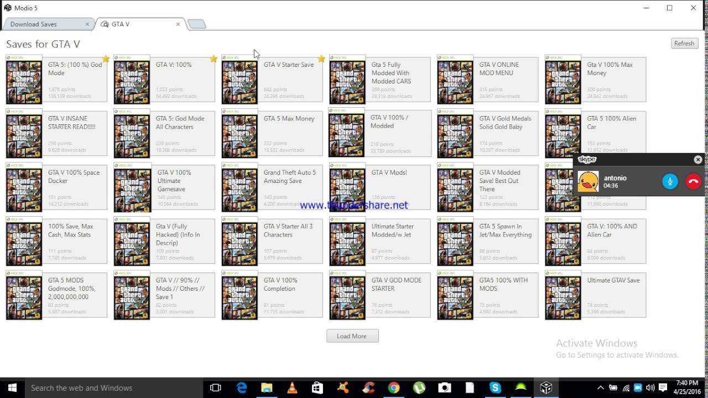Select 'GTA V Starter All 3 Characters'
The width and height of the screenshot is (708, 398).
pyautogui.click(x=272, y=241)
